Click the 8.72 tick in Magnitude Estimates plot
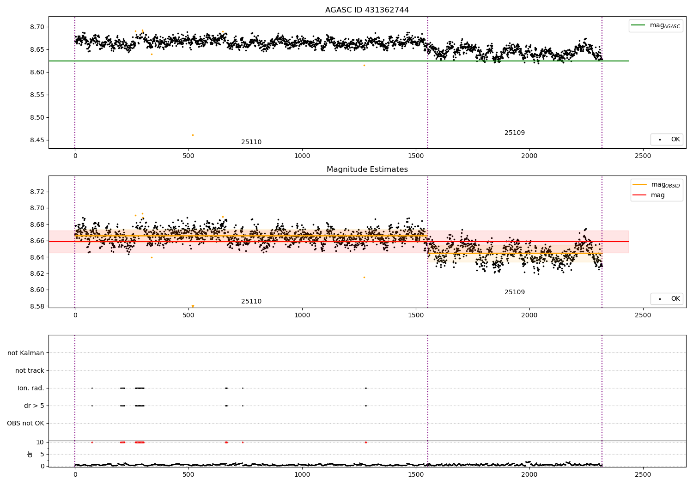This screenshot has width=693, height=485. [x=37, y=192]
